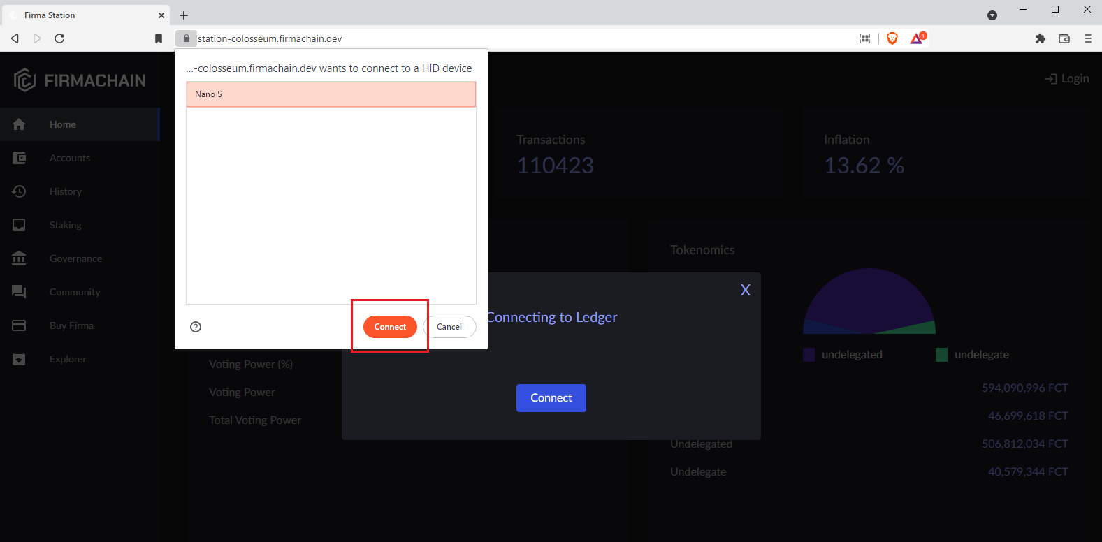Click the help question mark icon

[x=196, y=327]
